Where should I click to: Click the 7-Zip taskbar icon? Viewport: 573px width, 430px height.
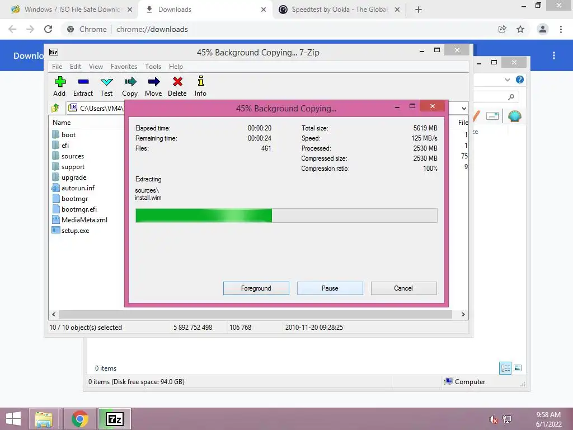[x=115, y=419]
